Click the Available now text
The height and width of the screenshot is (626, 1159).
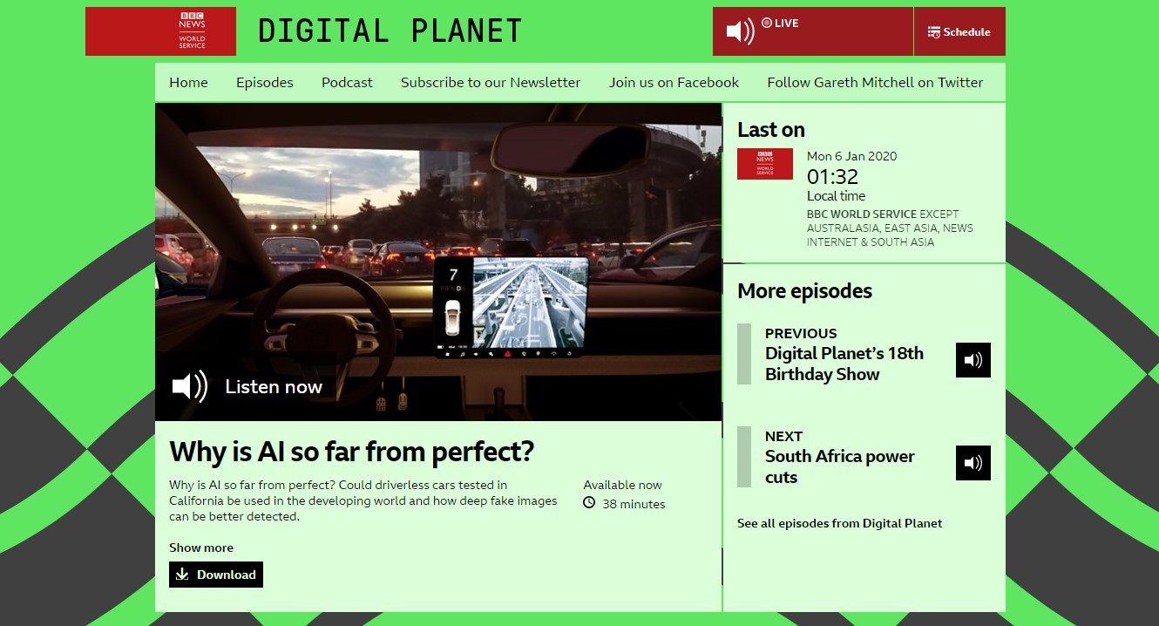tap(623, 485)
